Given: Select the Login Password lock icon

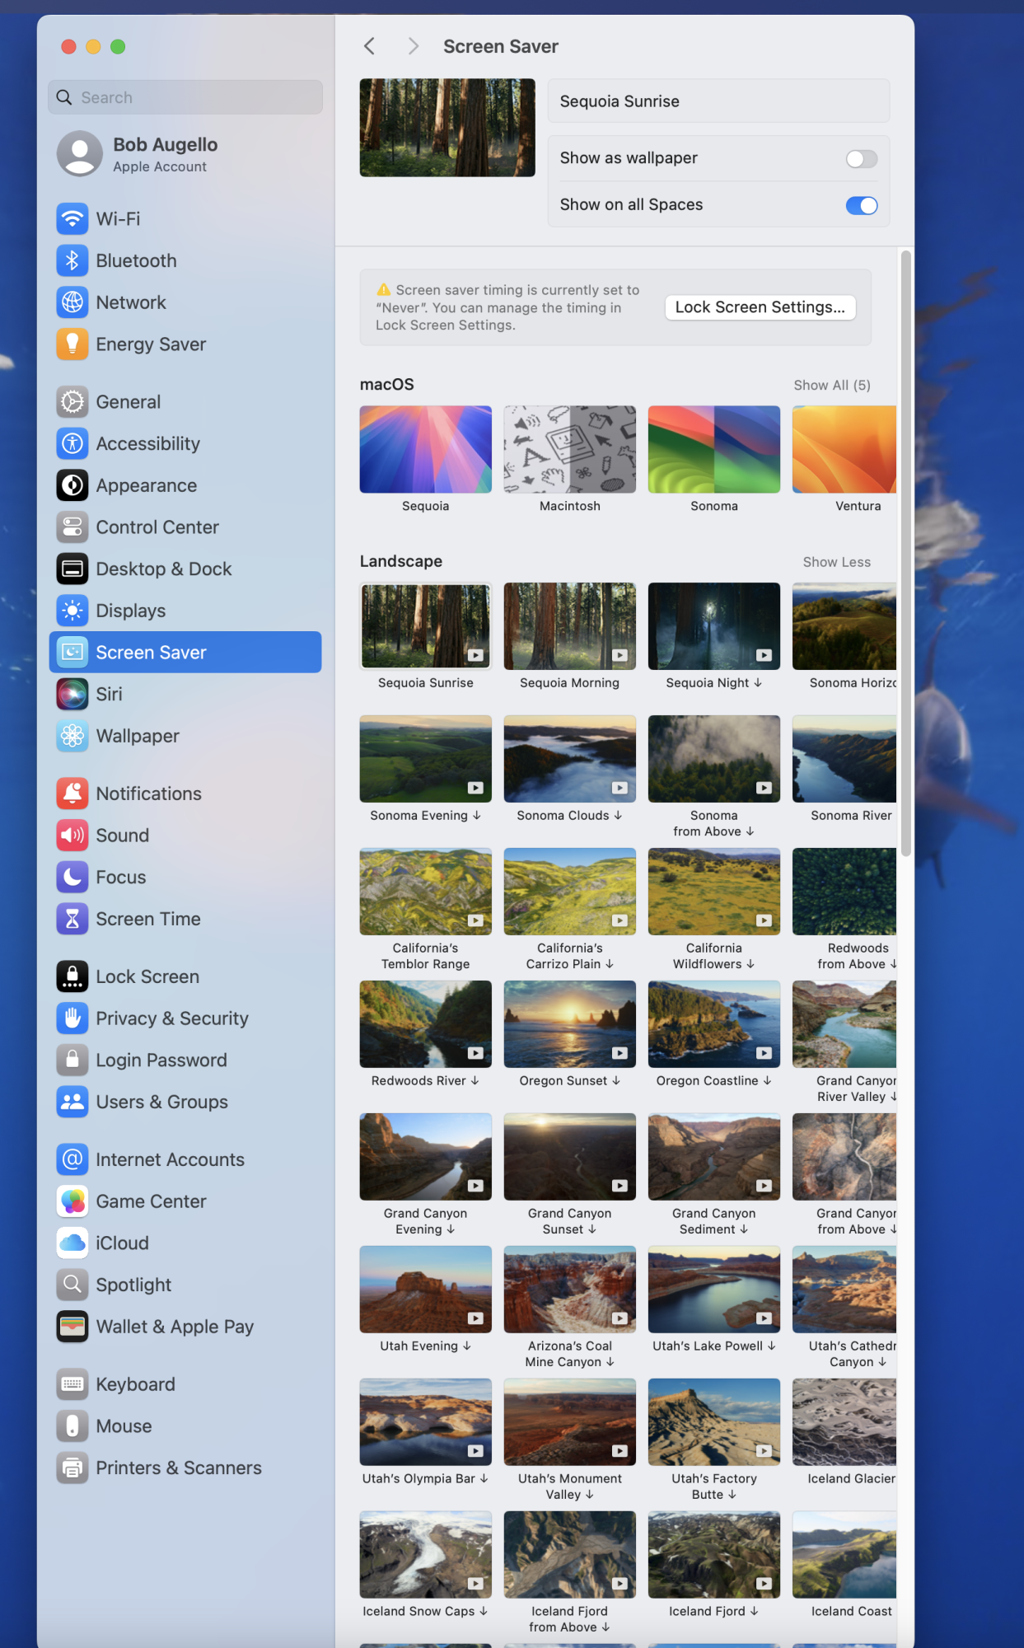Looking at the screenshot, I should 72,1060.
